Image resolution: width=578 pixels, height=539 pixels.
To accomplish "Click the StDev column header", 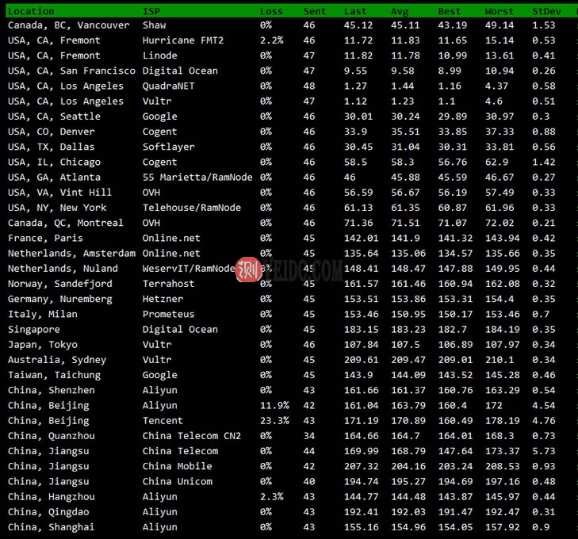I will coord(545,11).
